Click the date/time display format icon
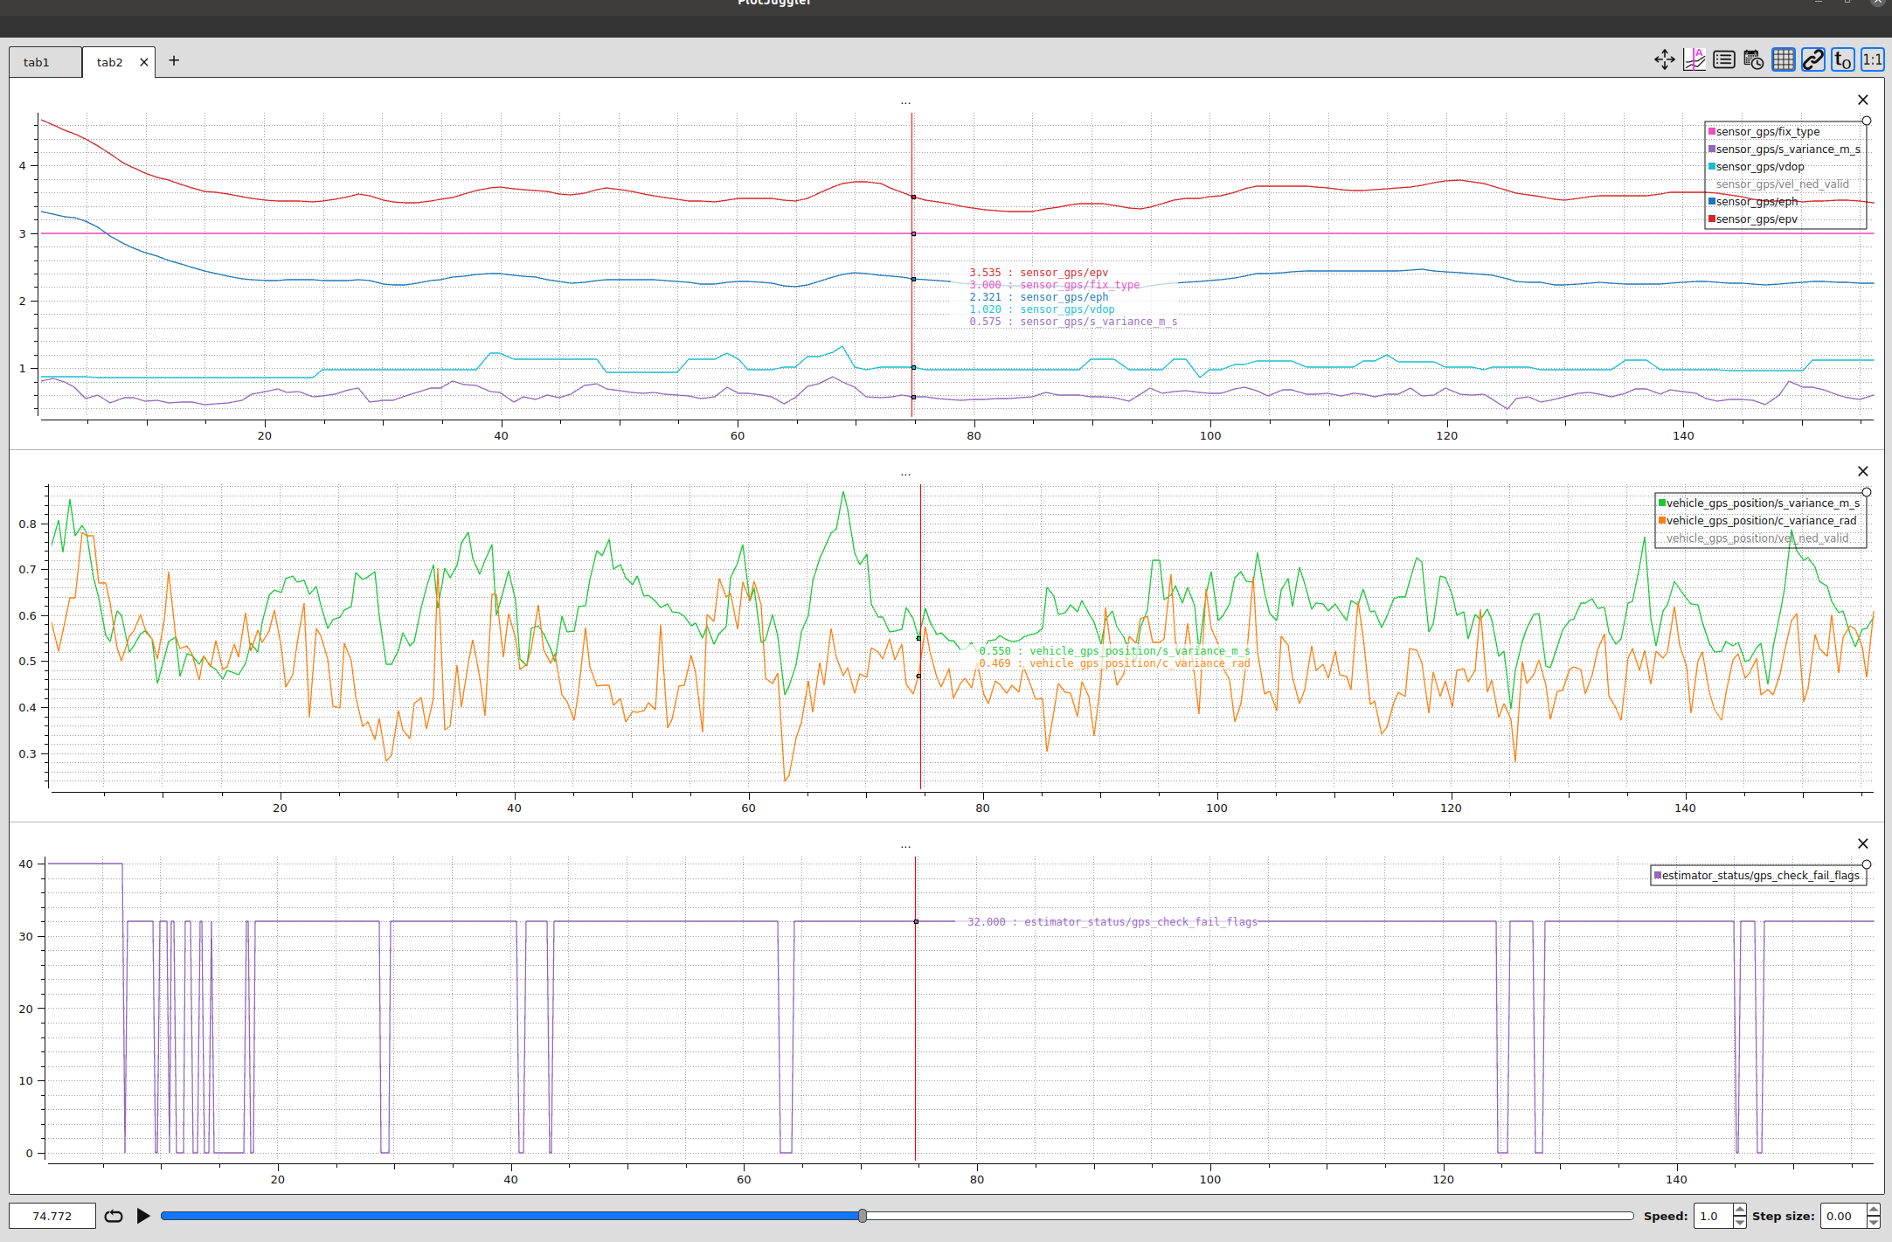The width and height of the screenshot is (1892, 1242). click(1752, 59)
